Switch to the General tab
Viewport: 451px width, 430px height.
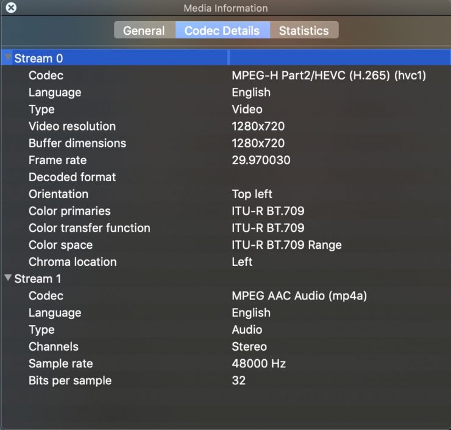point(144,30)
